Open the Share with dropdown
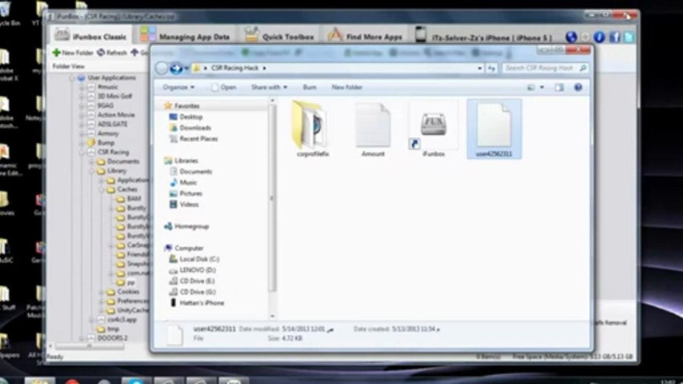The width and height of the screenshot is (683, 384). (269, 87)
